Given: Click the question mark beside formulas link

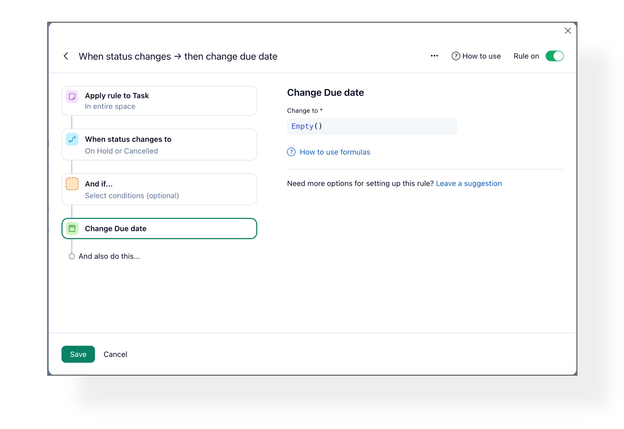Looking at the screenshot, I should point(291,152).
